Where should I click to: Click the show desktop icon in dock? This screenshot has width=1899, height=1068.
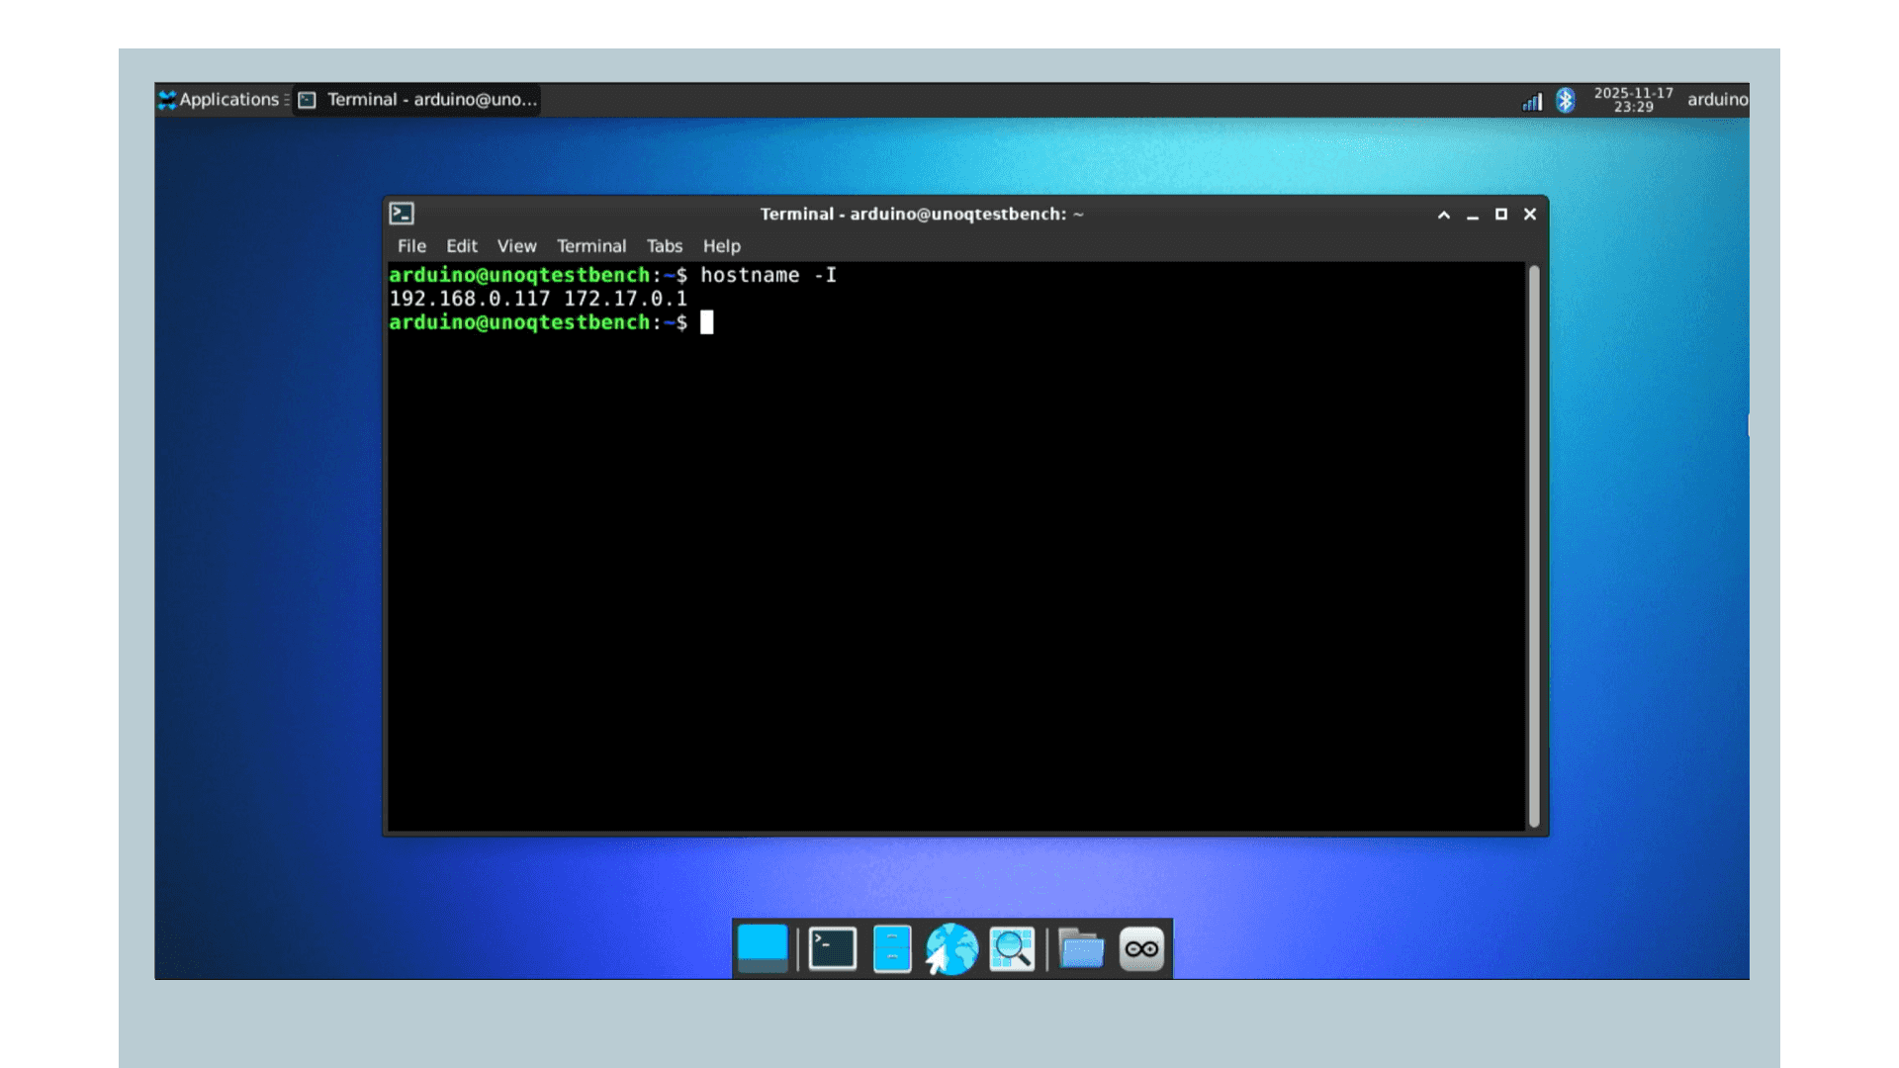click(x=763, y=947)
